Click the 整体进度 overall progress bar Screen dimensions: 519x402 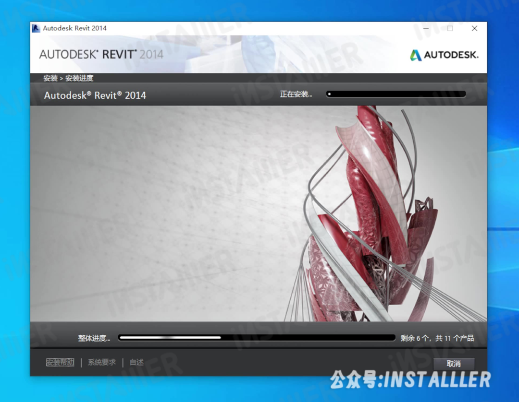tap(257, 338)
